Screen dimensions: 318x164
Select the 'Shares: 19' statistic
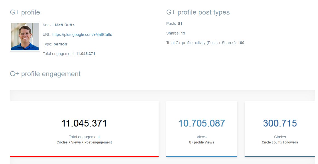click(x=176, y=33)
